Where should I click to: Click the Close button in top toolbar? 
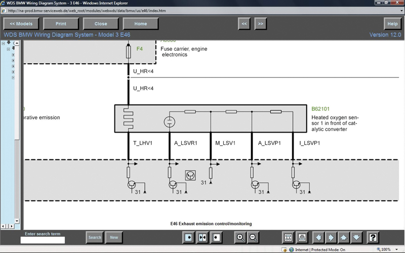(101, 24)
